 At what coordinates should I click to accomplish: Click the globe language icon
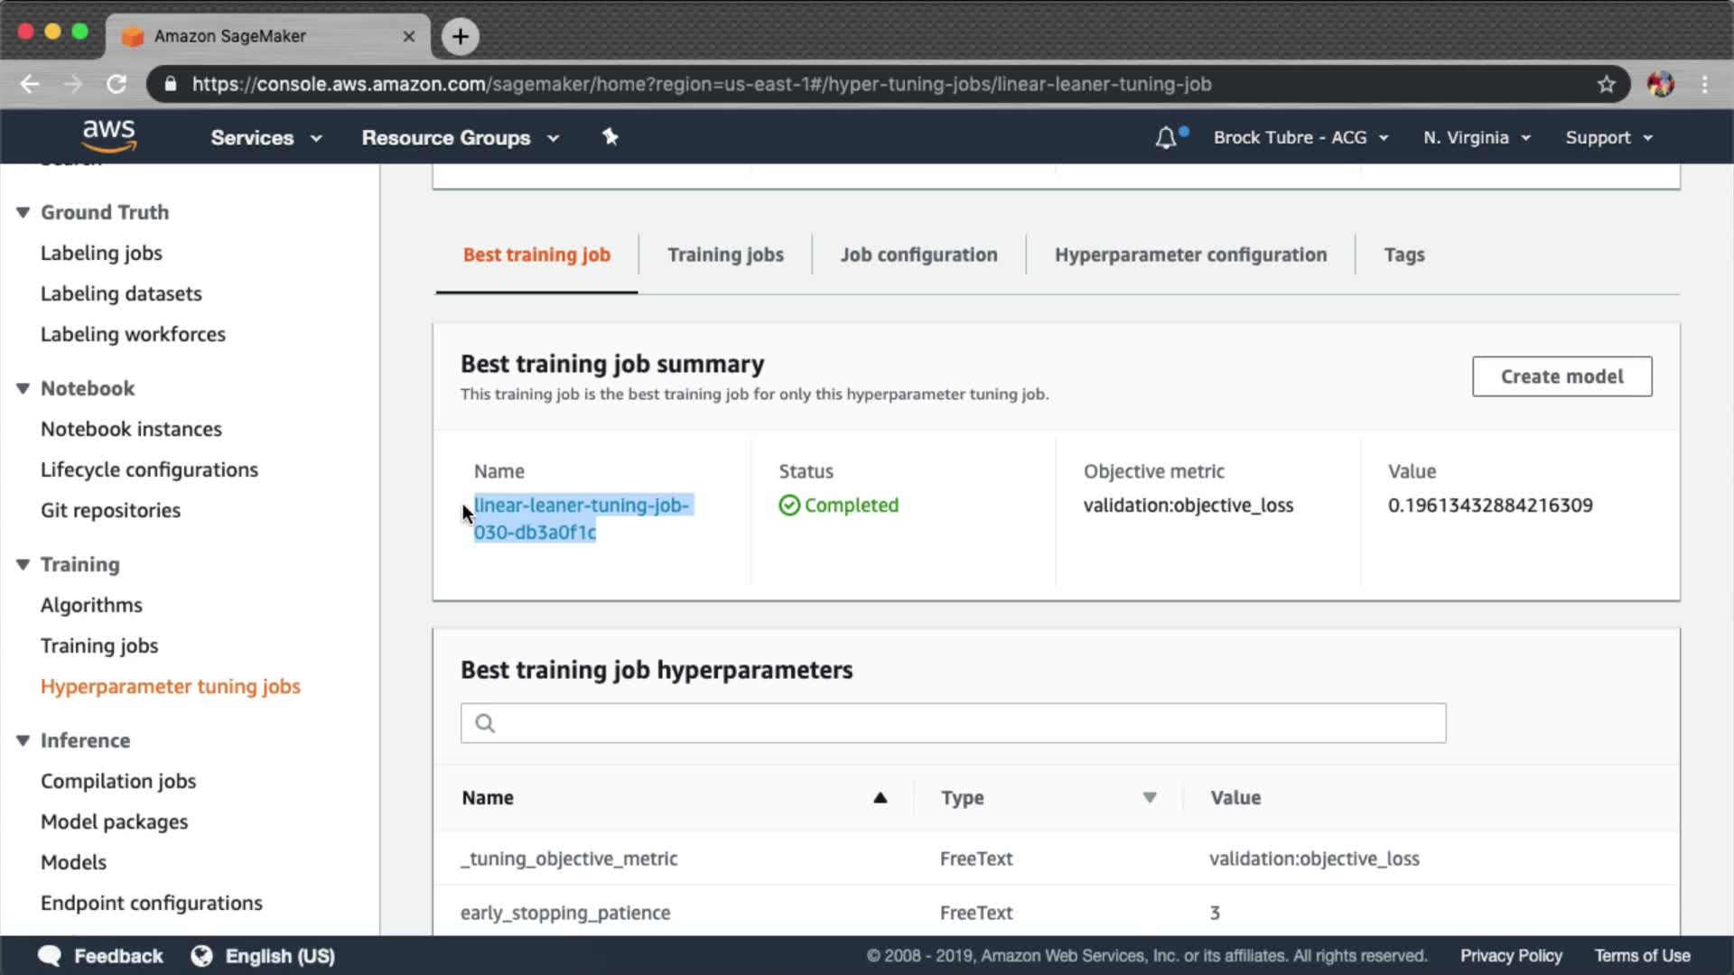(201, 955)
